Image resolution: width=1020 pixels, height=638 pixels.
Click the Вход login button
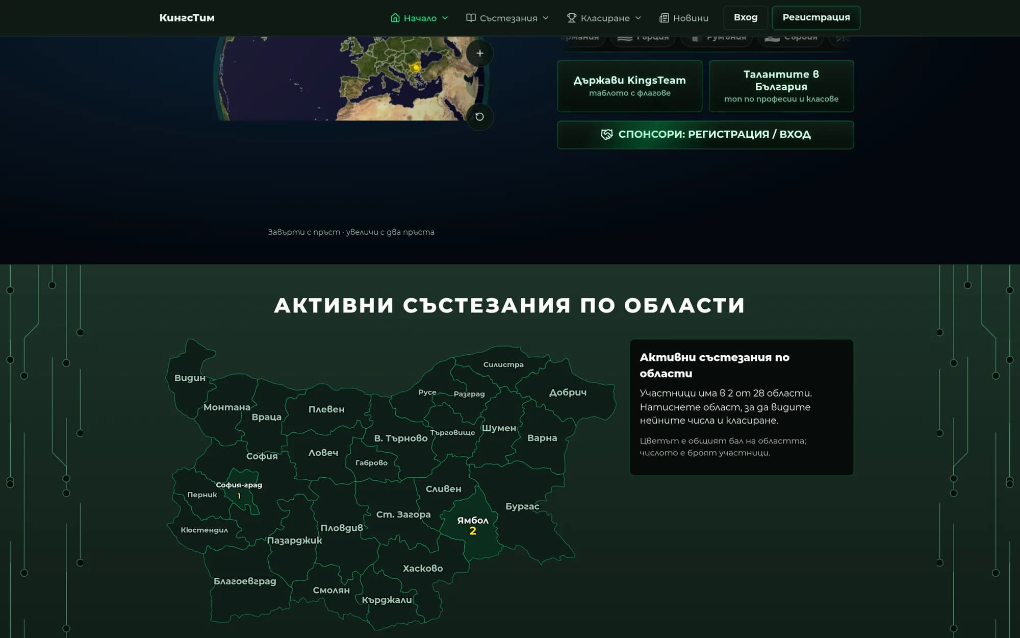746,17
